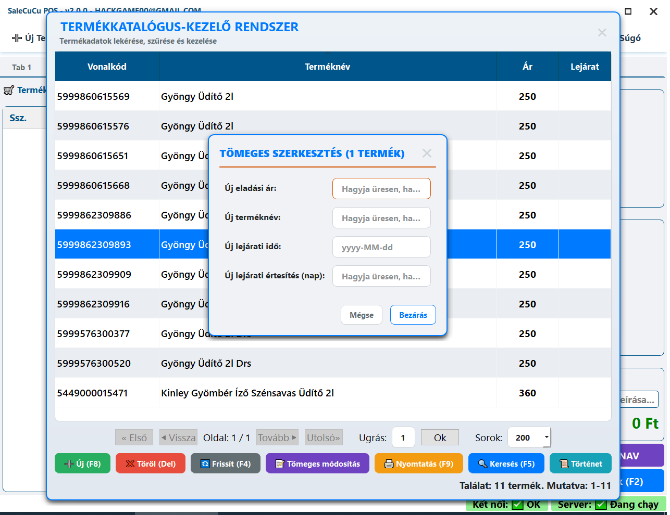This screenshot has height=515, width=670.
Task: Click the edit icon on Tömeges módosítás
Action: tap(280, 463)
